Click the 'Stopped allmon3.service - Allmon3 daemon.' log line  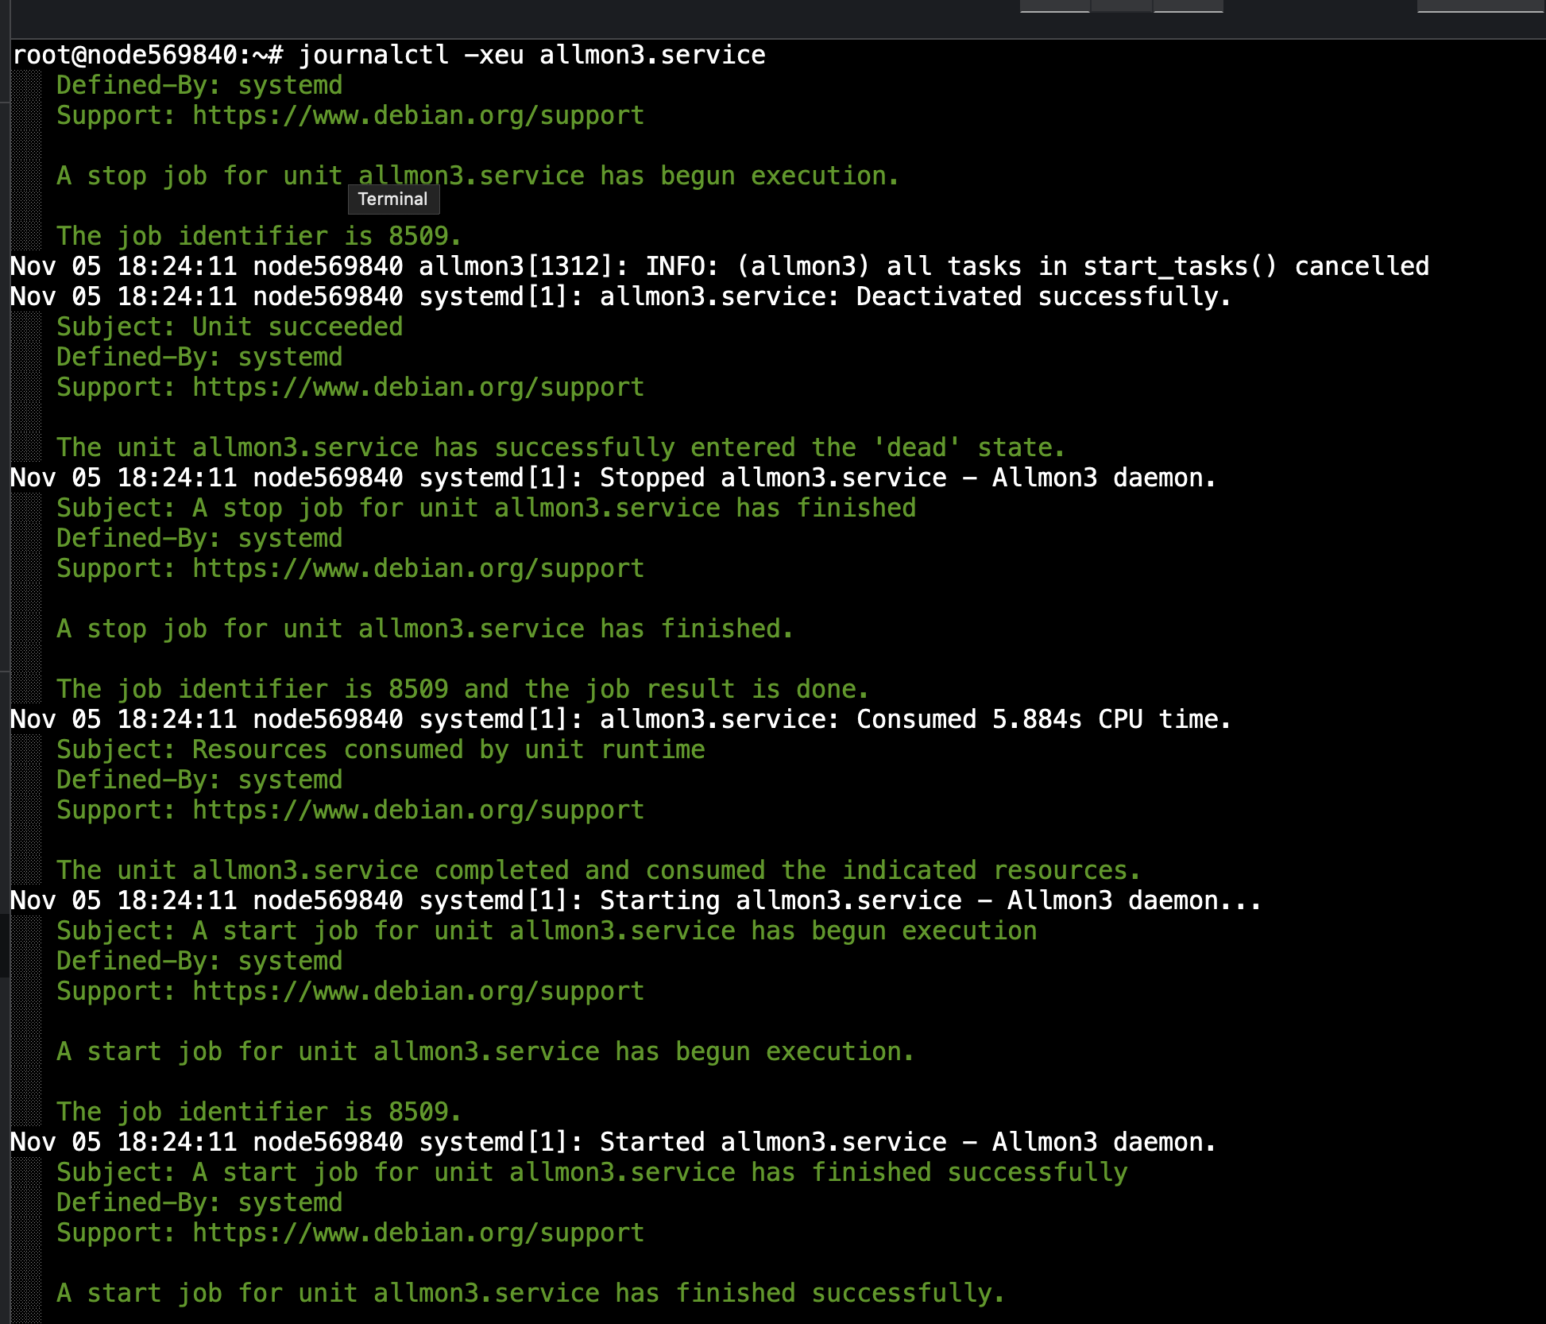click(613, 478)
